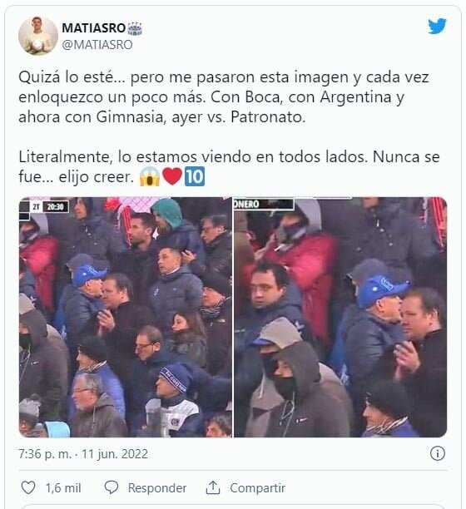Viewport: 466px width, 509px height.
Task: Open the @MATIASRO handle link
Action: point(97,45)
